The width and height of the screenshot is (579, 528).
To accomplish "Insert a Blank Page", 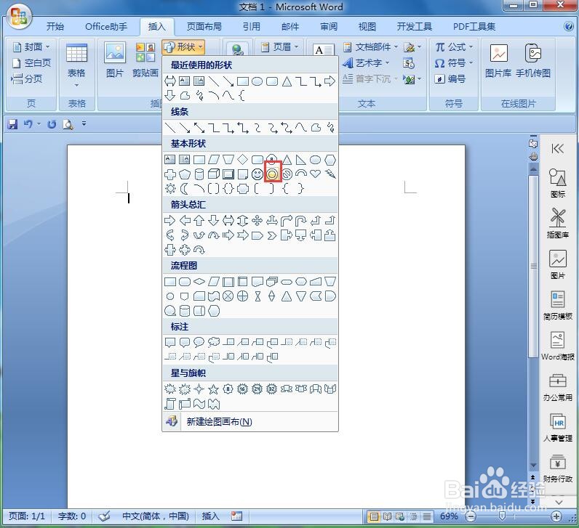I will (32, 63).
